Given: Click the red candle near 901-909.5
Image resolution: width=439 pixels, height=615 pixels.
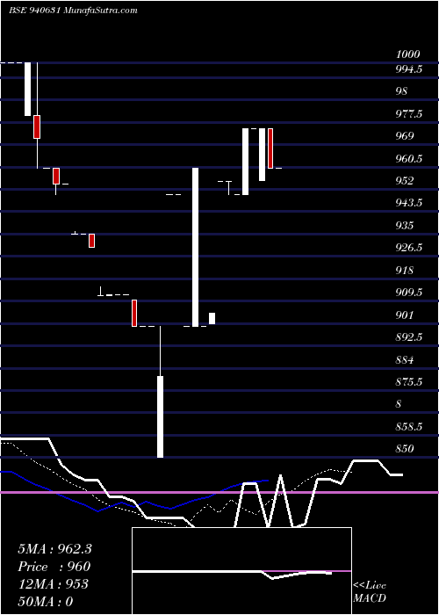Looking at the screenshot, I should 134,313.
